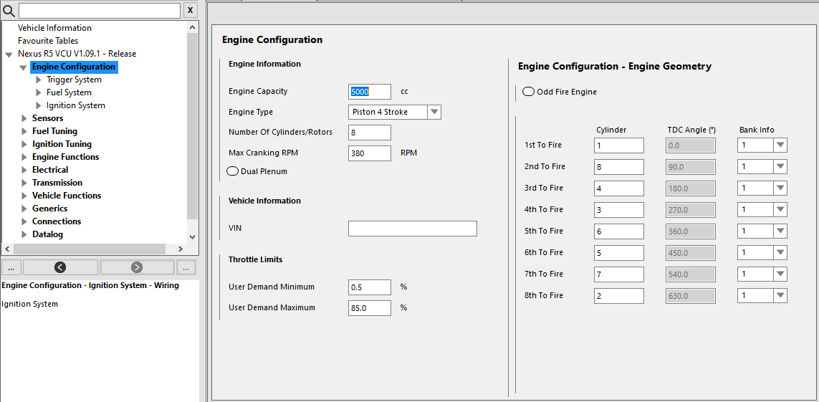This screenshot has height=402, width=819.
Task: Collapse the Engine Configuration tree node
Action: (24, 67)
